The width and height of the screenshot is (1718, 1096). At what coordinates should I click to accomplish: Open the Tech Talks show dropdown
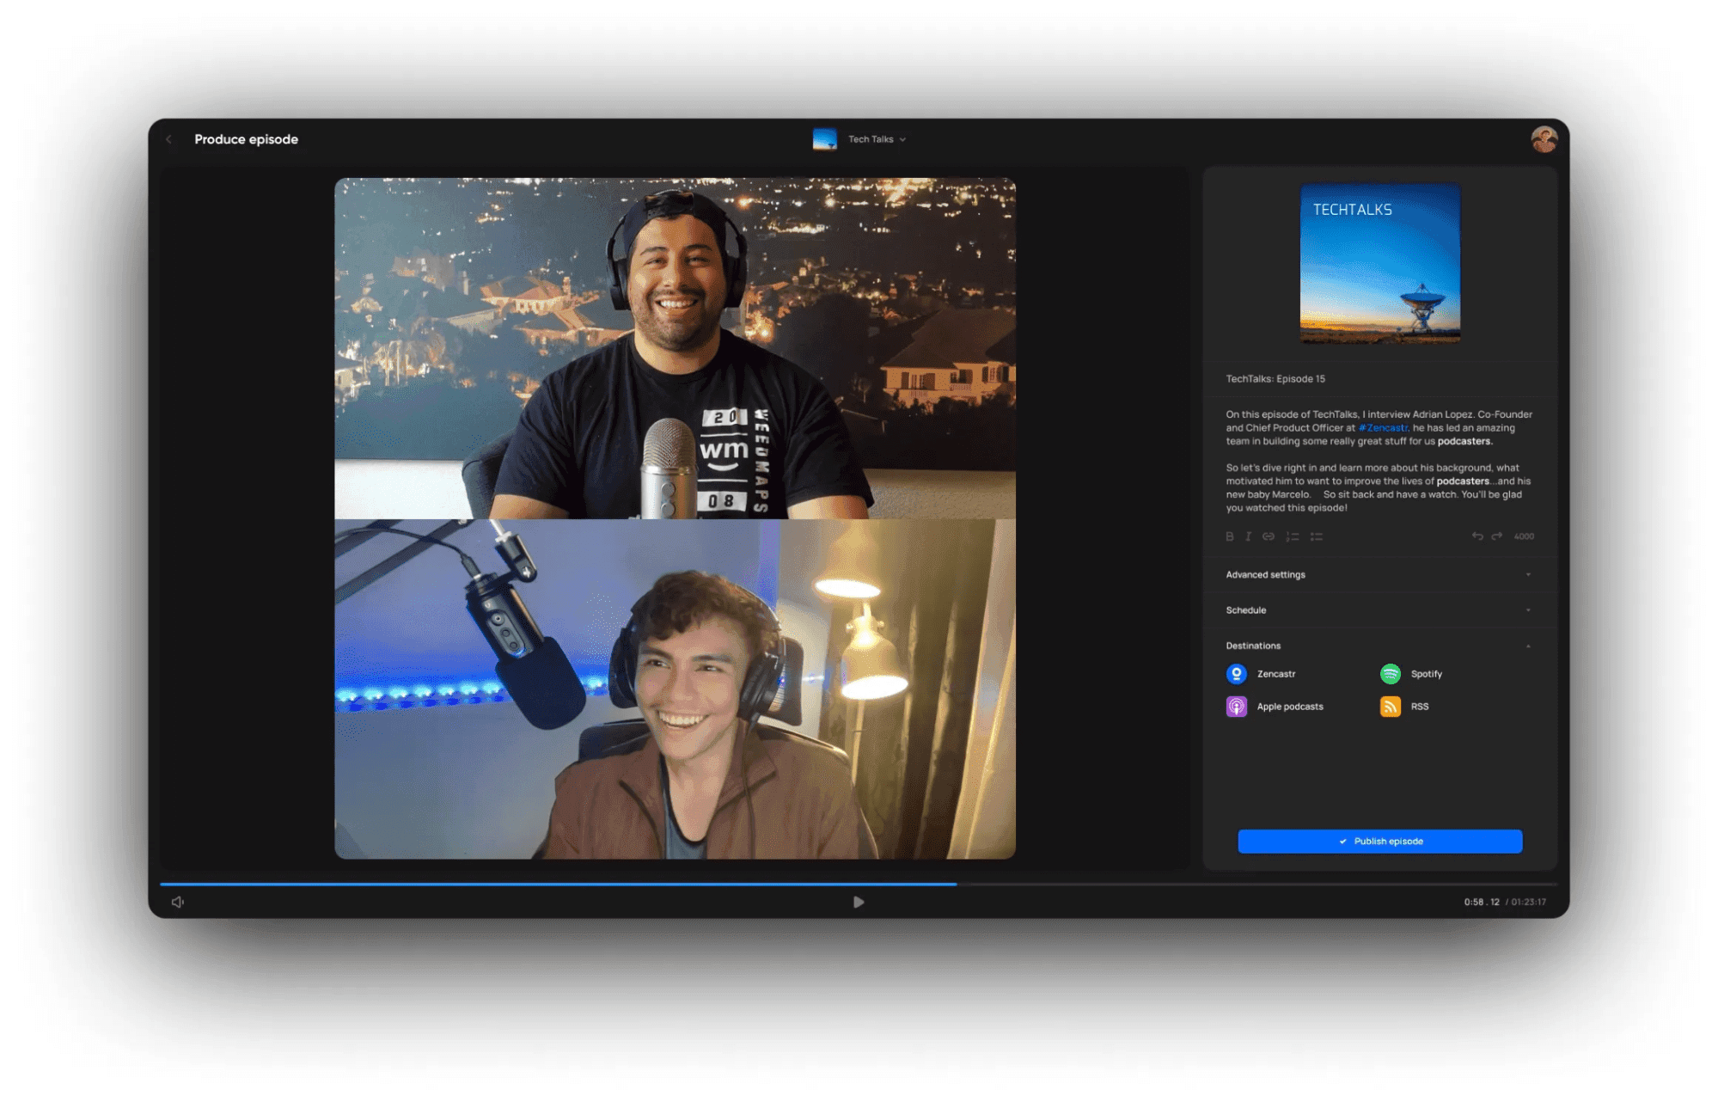(x=876, y=139)
